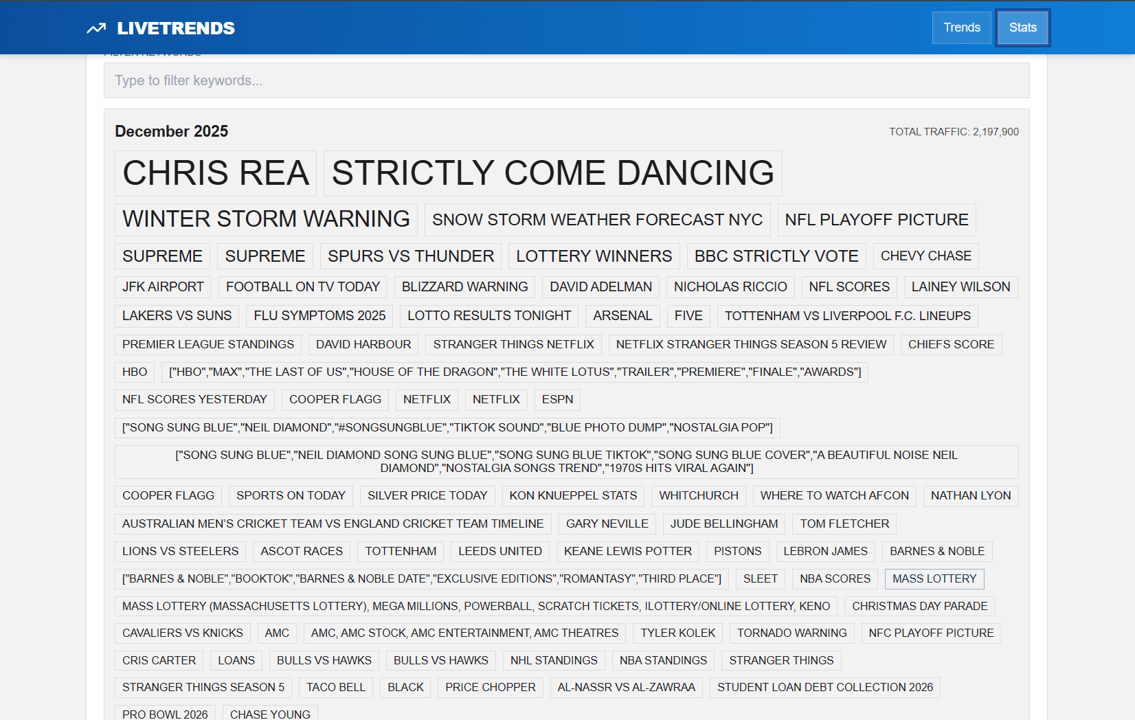The height and width of the screenshot is (720, 1135).
Task: Click KON KNUEPPEL STATS tag
Action: [573, 496]
